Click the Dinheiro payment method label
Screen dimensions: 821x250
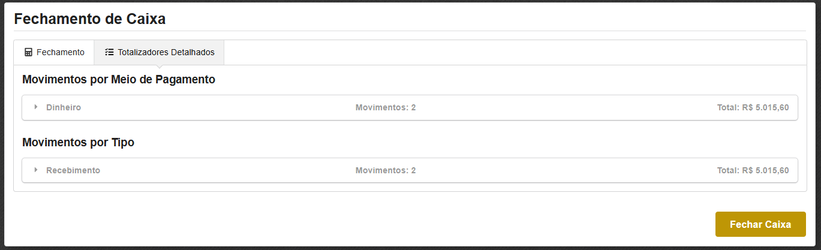[64, 107]
